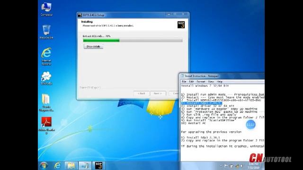Click the disabled Back button
303x170 pixels.
pos(142,93)
